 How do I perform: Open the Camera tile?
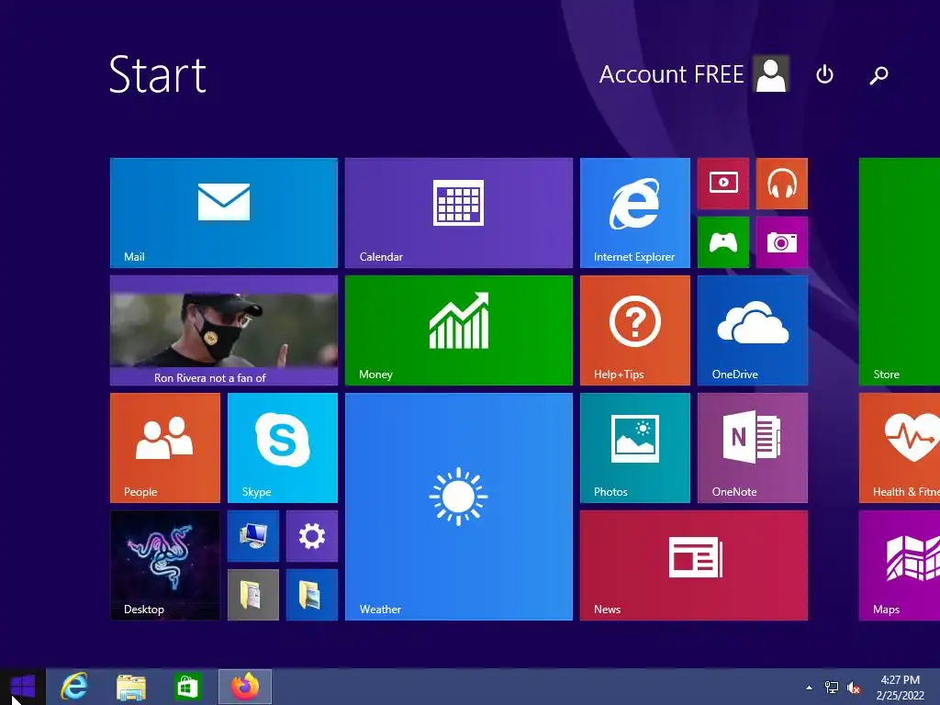pos(782,242)
